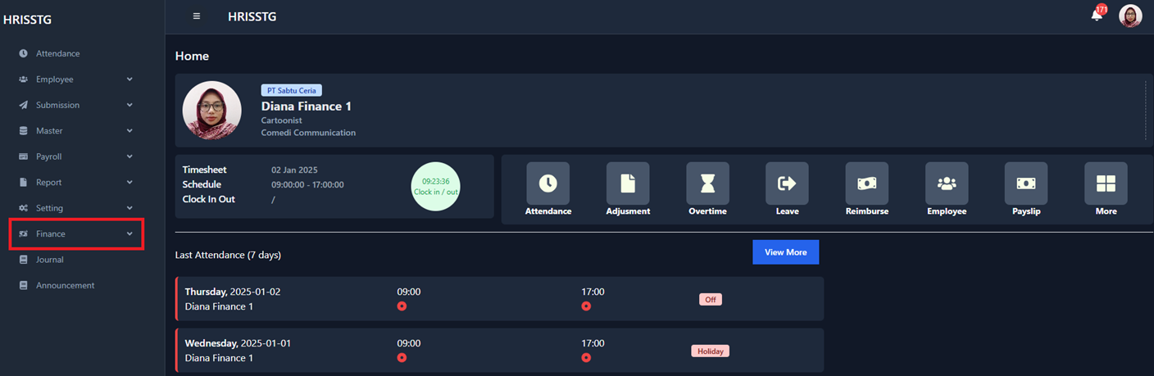Expand the Employee submenu chevron
This screenshot has width=1154, height=376.
coord(129,79)
